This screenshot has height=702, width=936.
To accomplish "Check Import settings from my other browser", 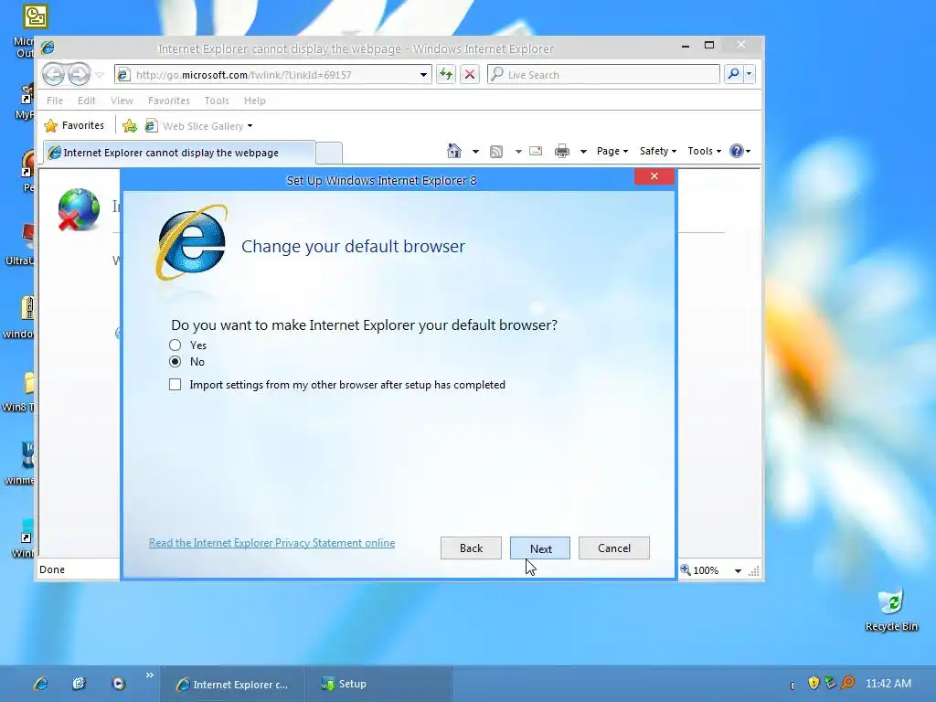I will [x=175, y=385].
